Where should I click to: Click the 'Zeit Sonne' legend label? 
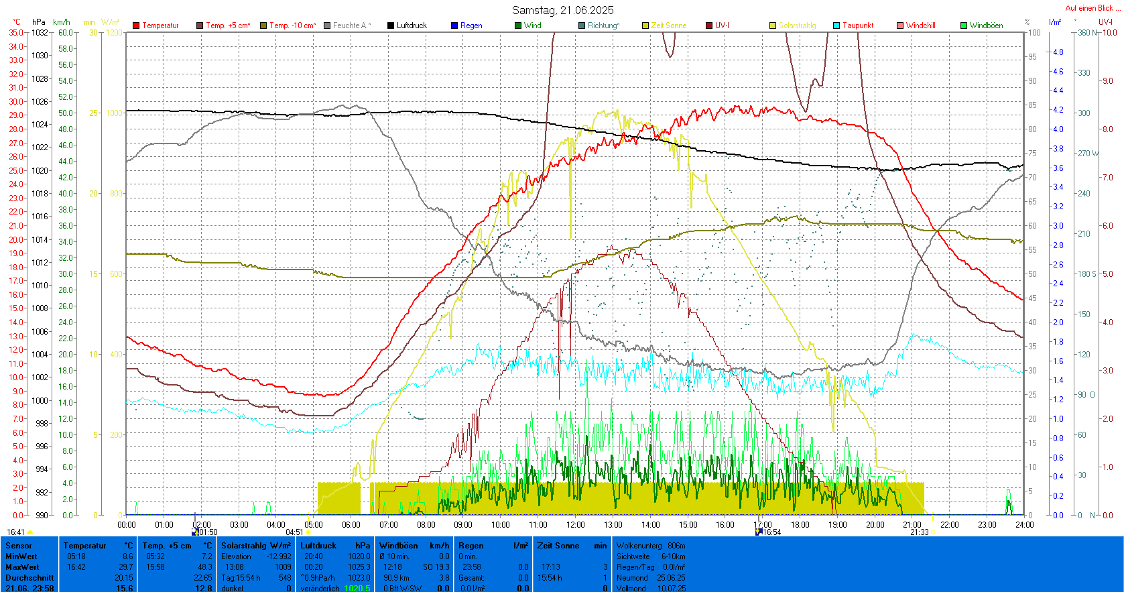[x=669, y=25]
